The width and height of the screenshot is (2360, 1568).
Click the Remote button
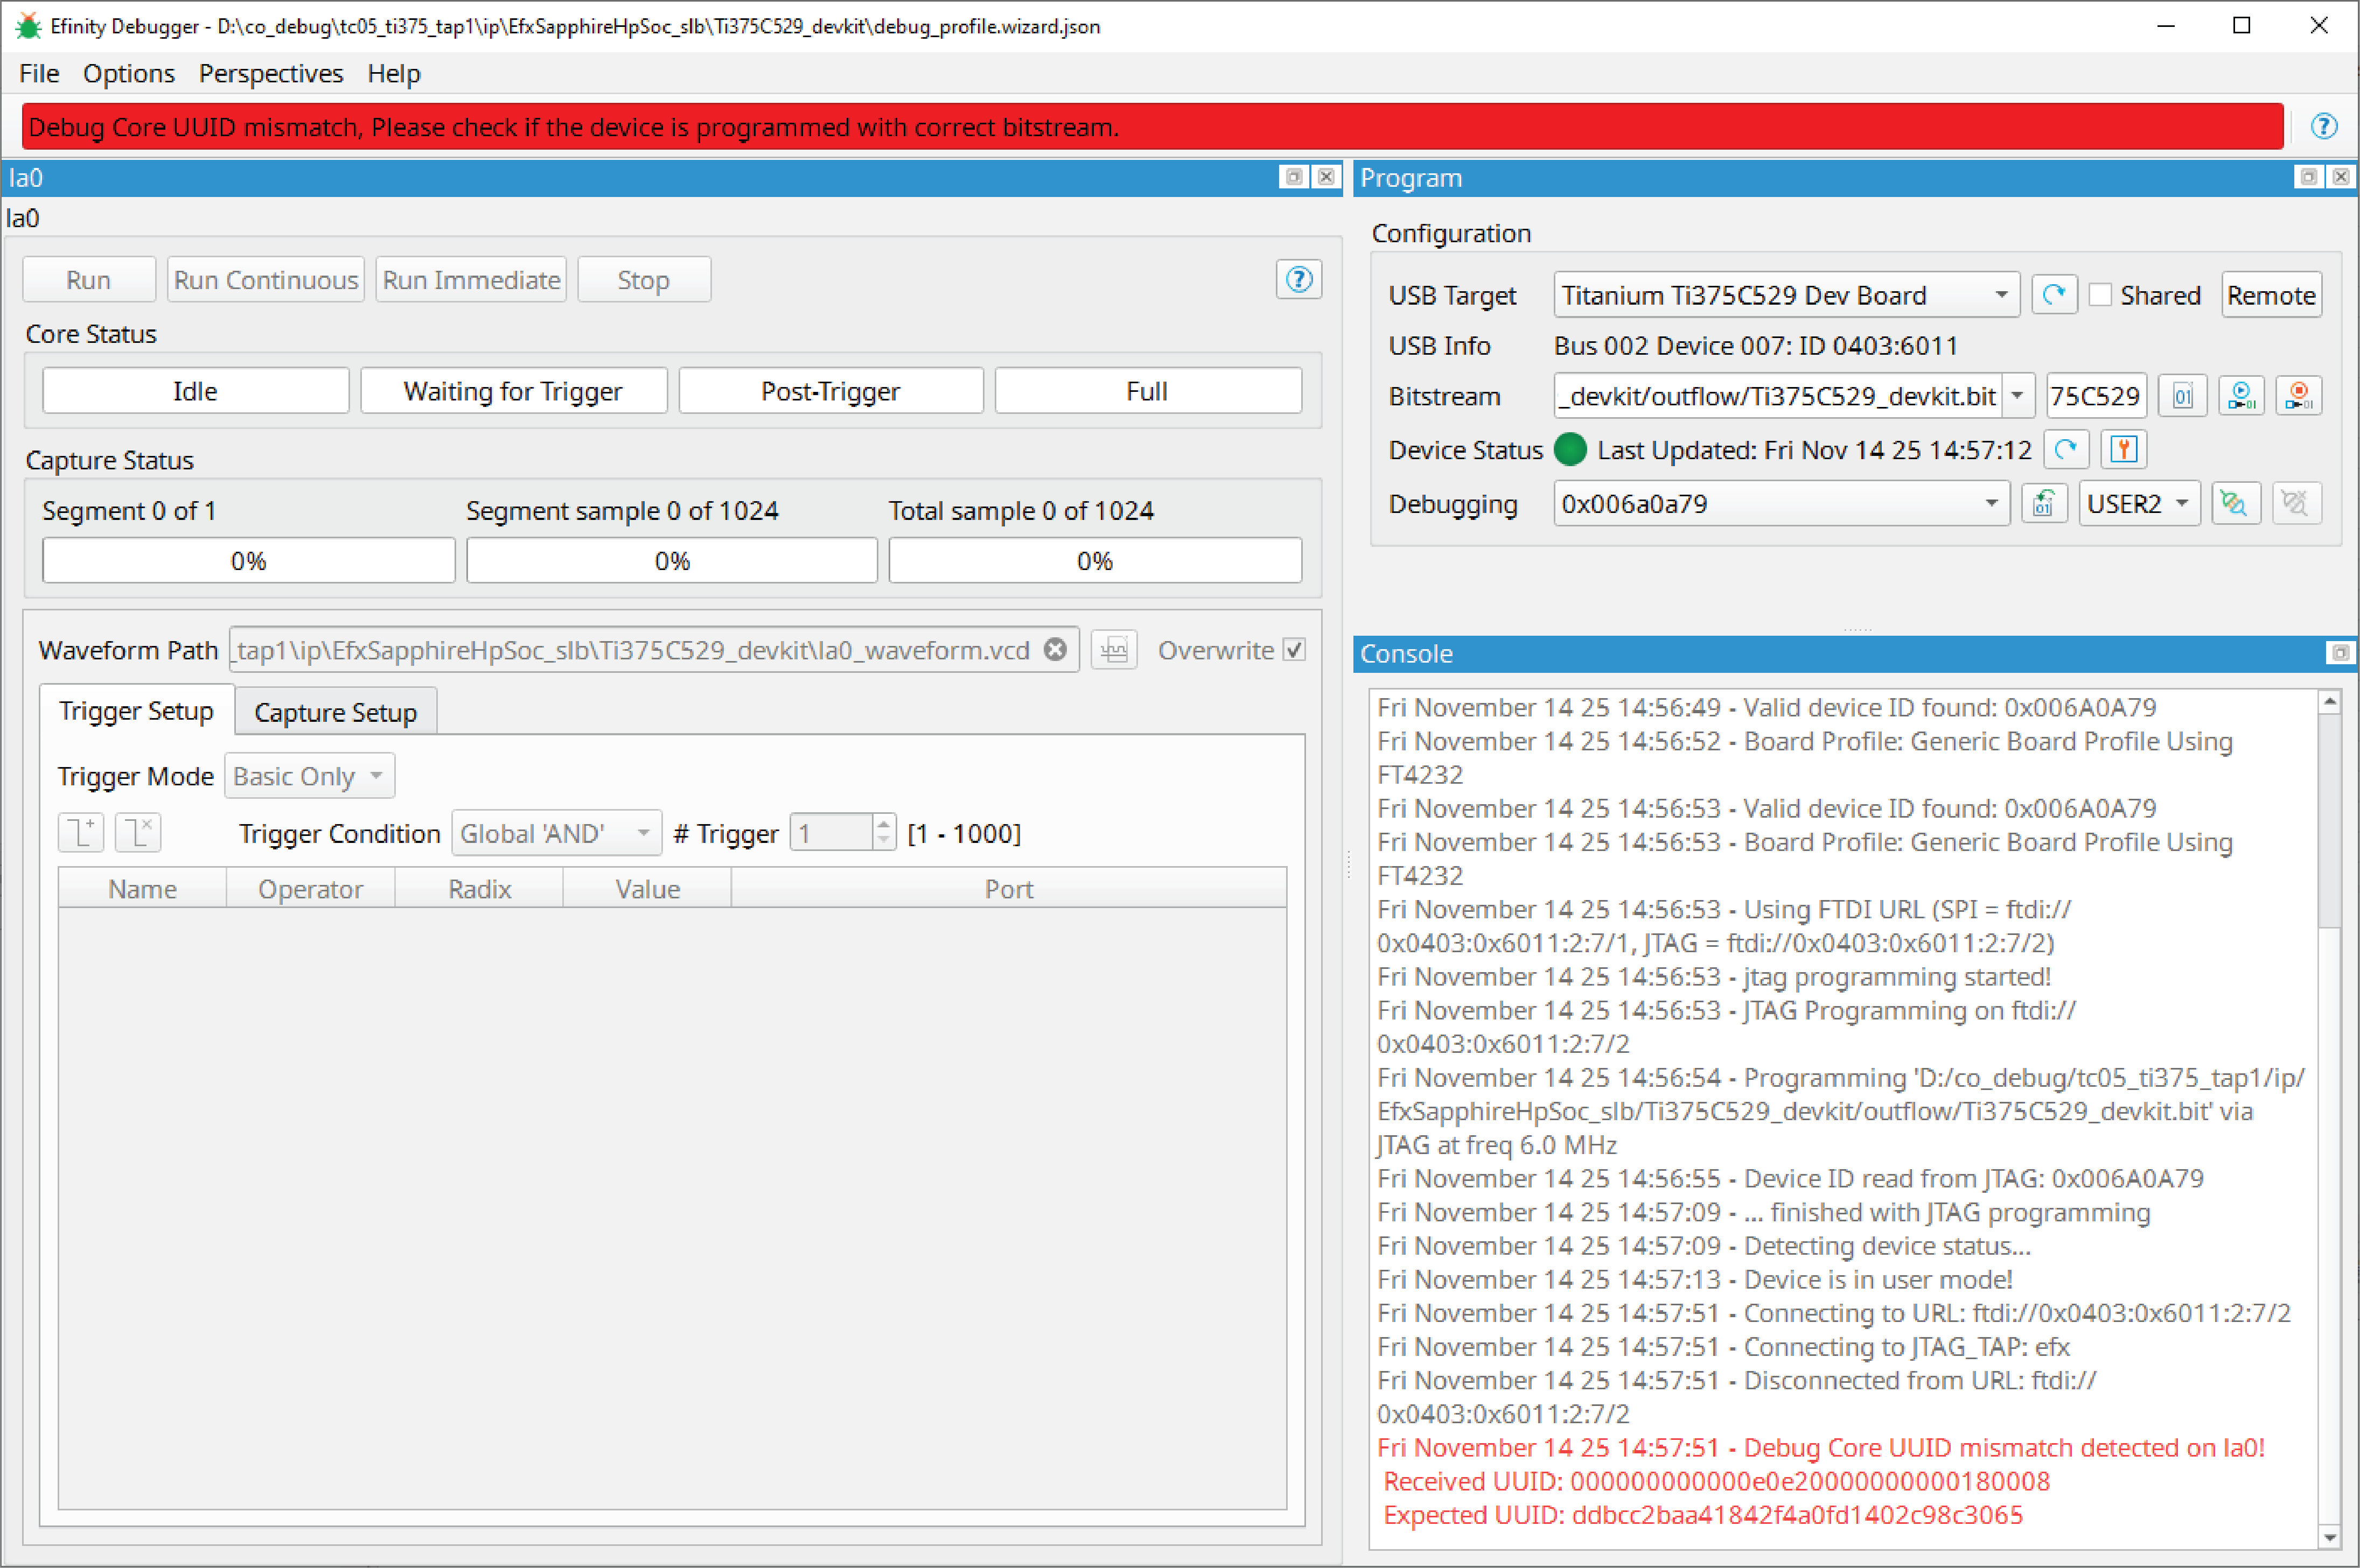click(2271, 295)
